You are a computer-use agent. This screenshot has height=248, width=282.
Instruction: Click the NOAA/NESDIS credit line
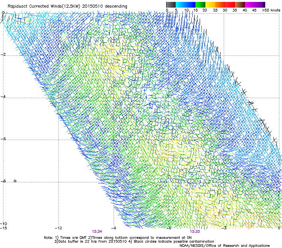click(224, 246)
